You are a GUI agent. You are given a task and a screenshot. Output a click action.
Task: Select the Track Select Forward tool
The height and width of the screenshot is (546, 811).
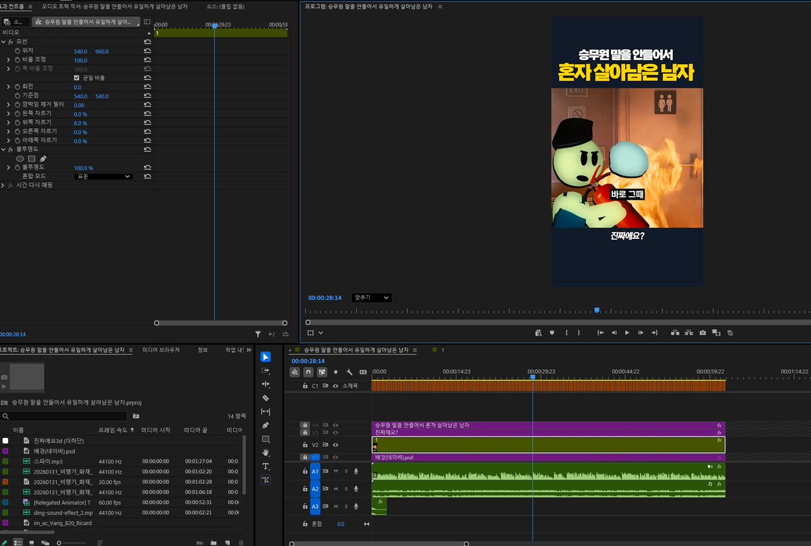pyautogui.click(x=266, y=371)
